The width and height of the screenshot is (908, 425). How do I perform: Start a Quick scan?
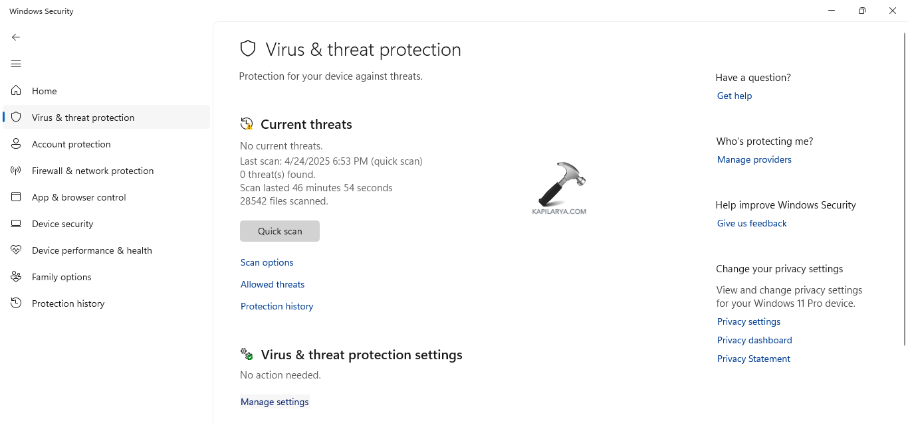tap(279, 230)
